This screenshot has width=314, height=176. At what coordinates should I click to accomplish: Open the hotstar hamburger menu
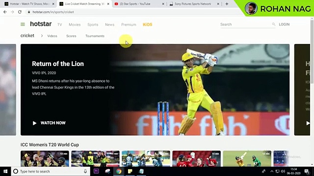point(23,24)
